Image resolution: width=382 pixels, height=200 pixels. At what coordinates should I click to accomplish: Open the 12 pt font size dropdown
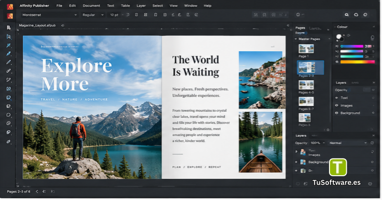[122, 15]
